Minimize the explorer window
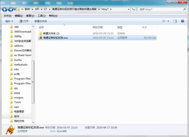The width and height of the screenshot is (189, 137). coord(170,2)
